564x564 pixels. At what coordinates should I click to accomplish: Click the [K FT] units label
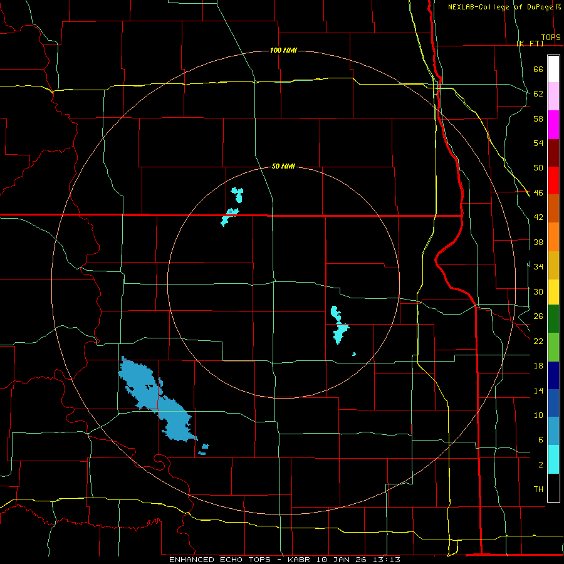(530, 43)
